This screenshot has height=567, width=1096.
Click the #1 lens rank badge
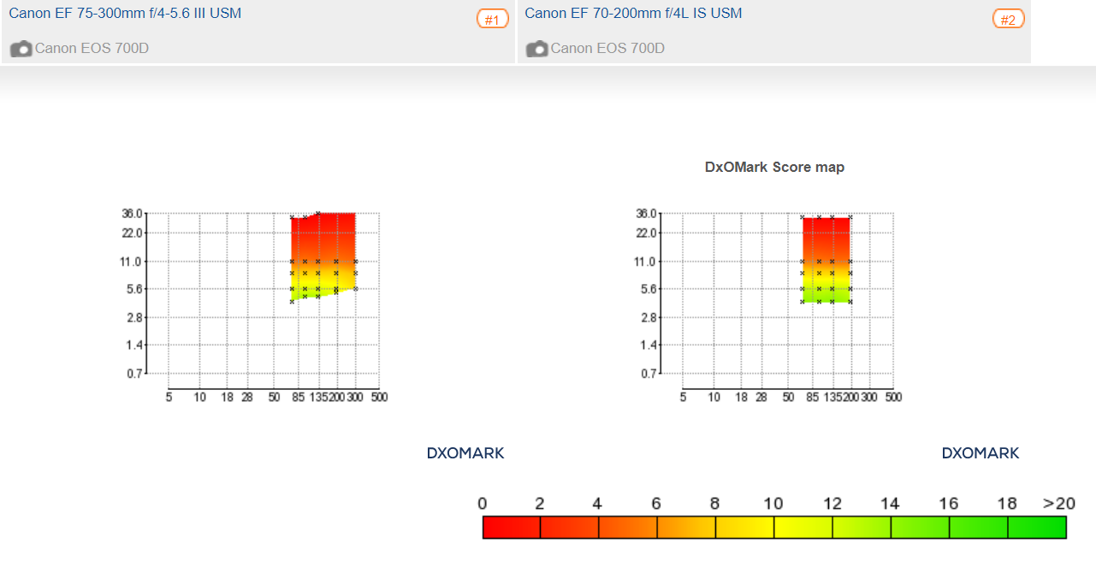click(x=493, y=19)
